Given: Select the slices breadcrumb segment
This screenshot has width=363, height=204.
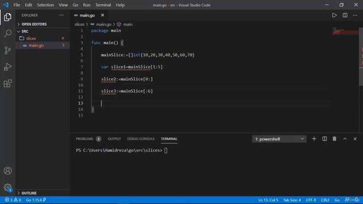Looking at the screenshot, I should 79,24.
